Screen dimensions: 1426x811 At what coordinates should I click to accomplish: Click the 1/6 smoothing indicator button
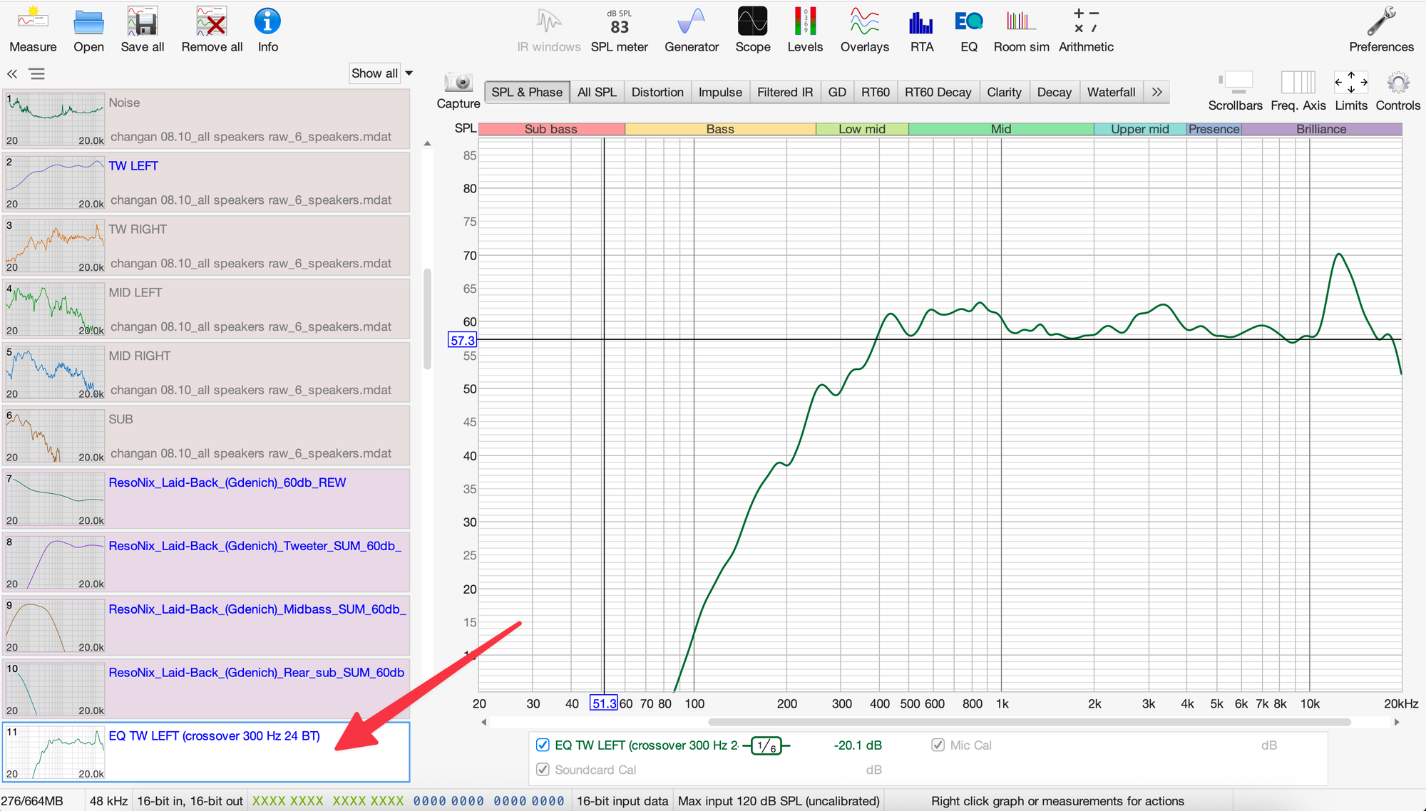pos(766,745)
